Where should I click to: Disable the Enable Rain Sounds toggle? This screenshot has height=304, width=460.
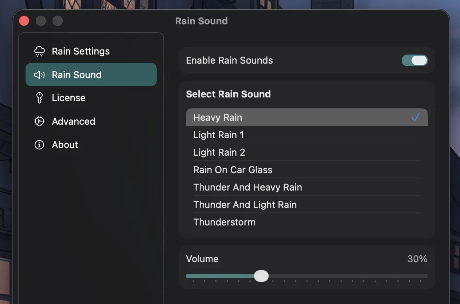[x=415, y=60]
